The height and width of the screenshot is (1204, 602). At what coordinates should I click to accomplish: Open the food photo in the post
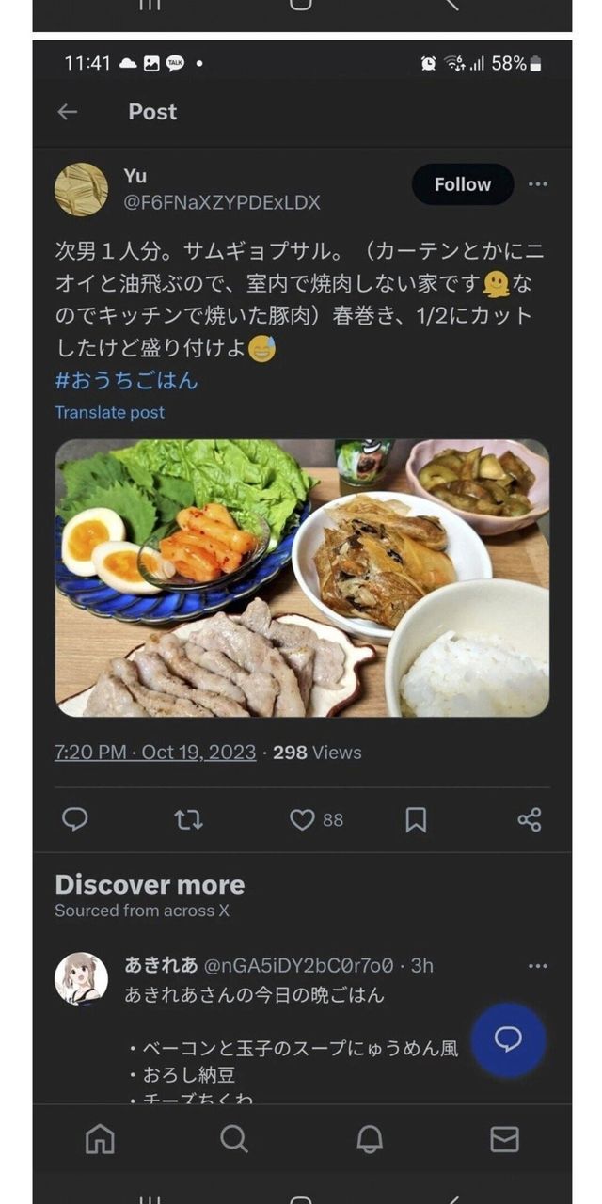[x=302, y=578]
